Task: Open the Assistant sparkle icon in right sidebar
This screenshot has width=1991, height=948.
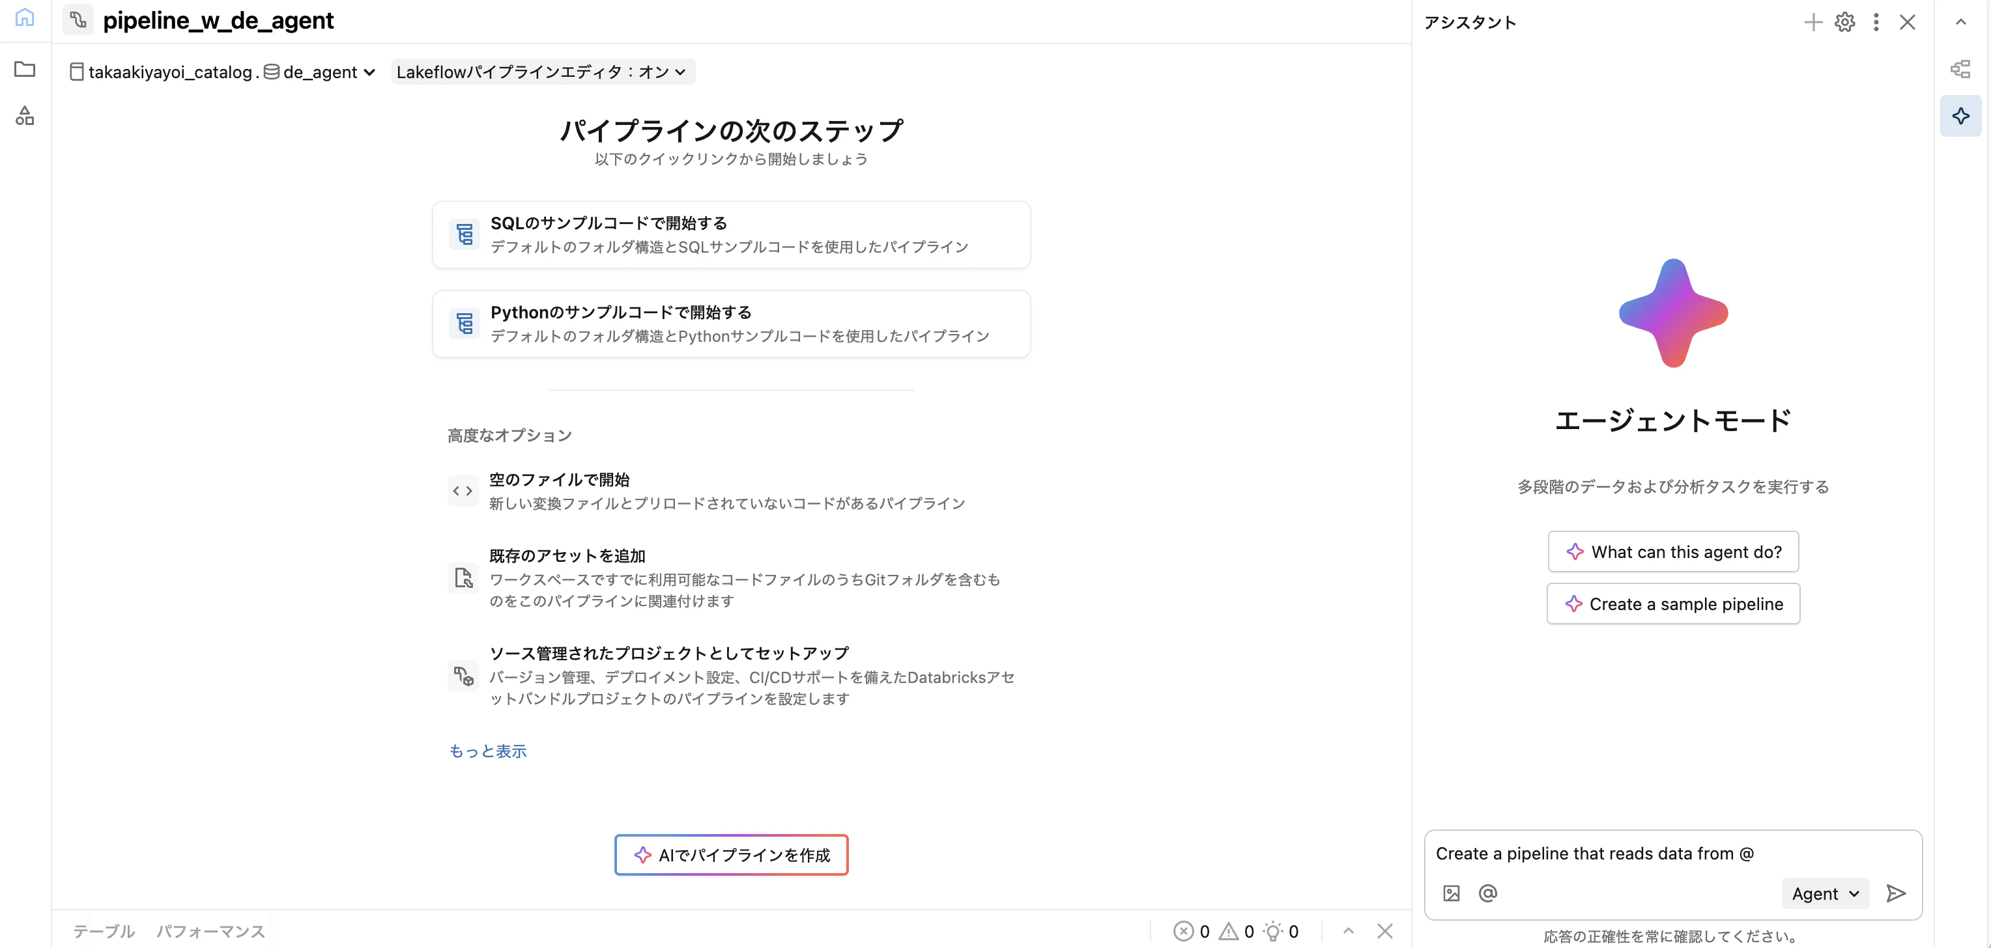Action: [x=1961, y=116]
